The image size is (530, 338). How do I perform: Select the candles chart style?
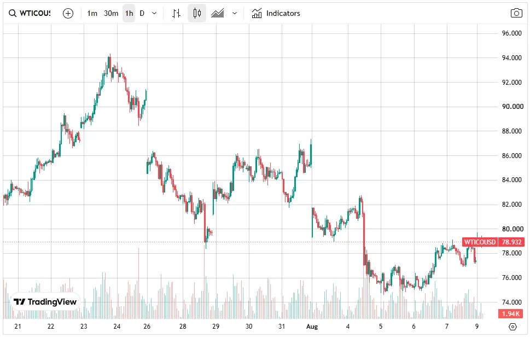197,13
